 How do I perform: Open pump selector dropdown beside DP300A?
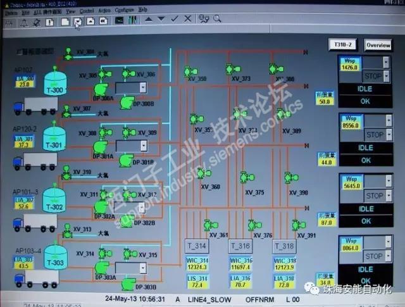pyautogui.click(x=143, y=87)
